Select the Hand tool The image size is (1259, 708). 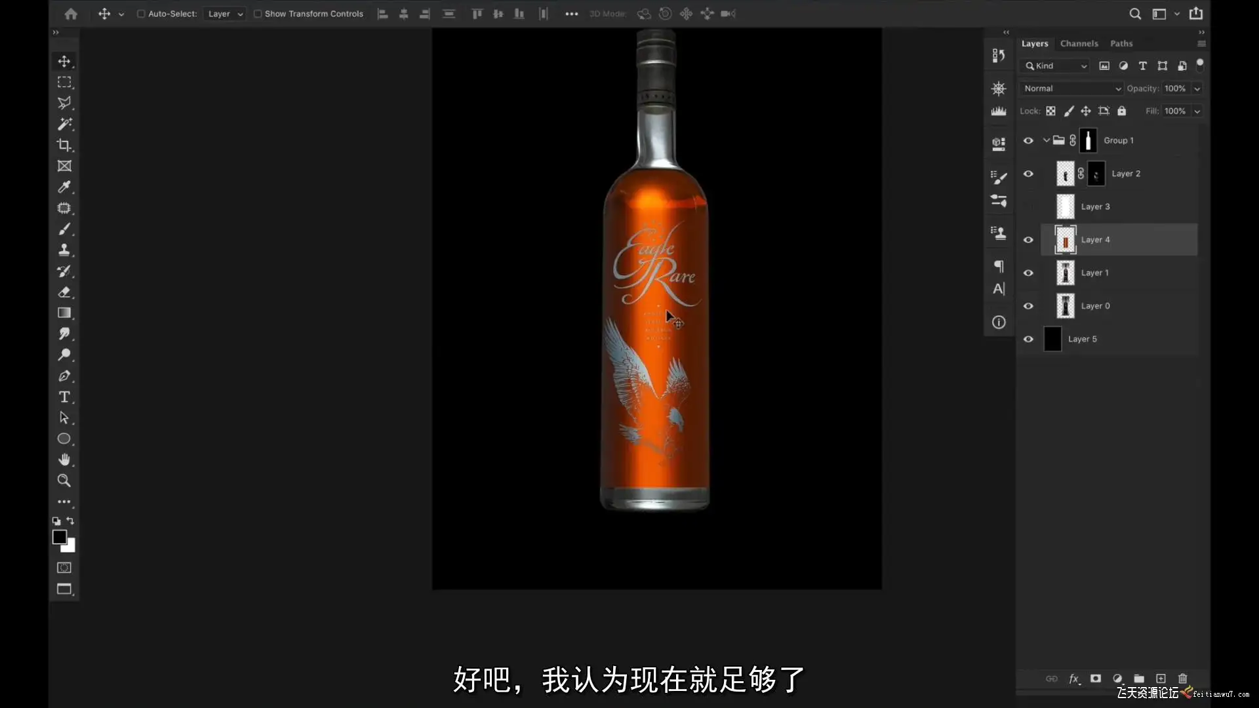[64, 459]
